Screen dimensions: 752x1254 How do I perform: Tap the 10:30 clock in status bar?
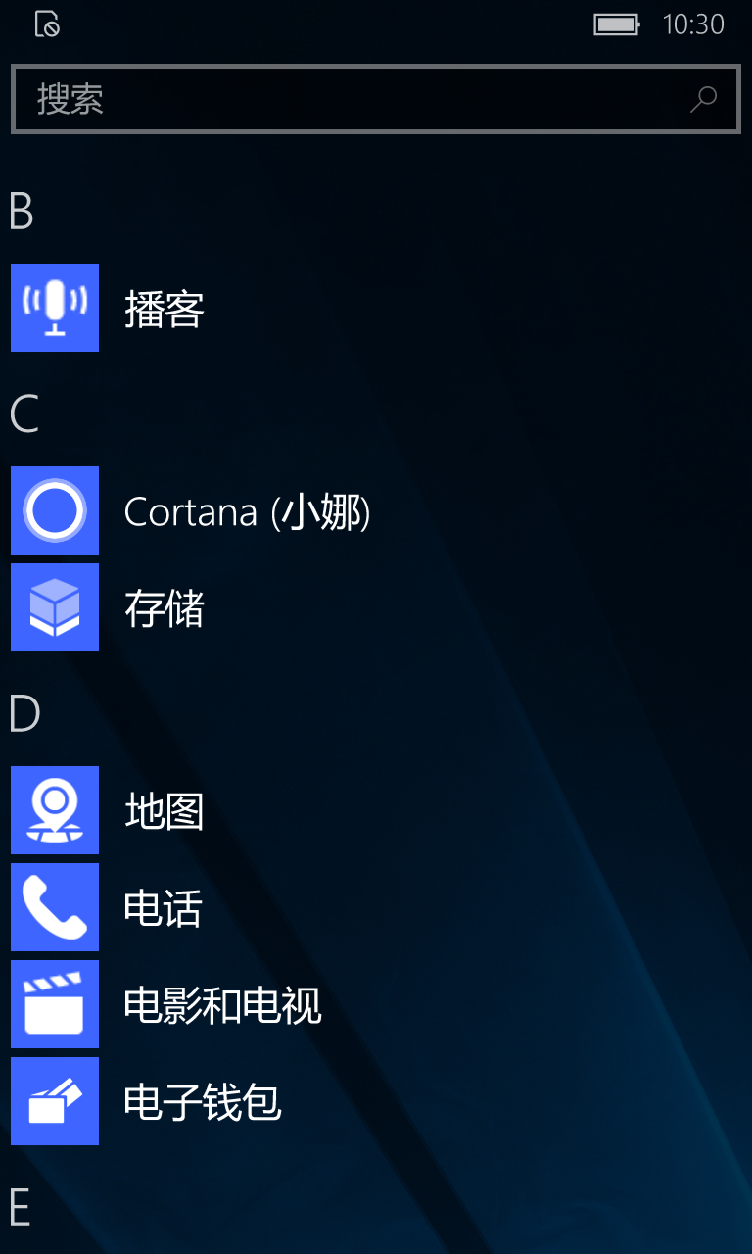(x=693, y=24)
